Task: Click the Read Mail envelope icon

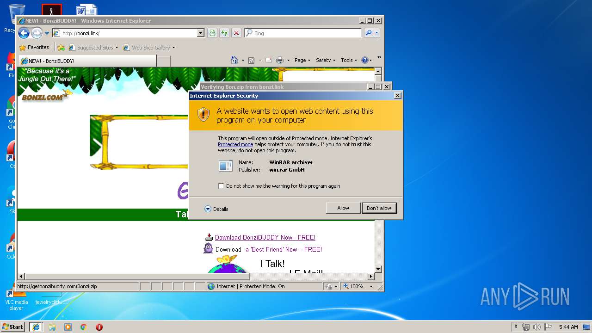Action: pos(268,60)
